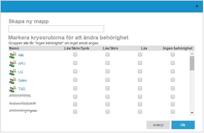Check Läs for Sales group
Viewport: 204px width, 133px height.
(x=140, y=80)
